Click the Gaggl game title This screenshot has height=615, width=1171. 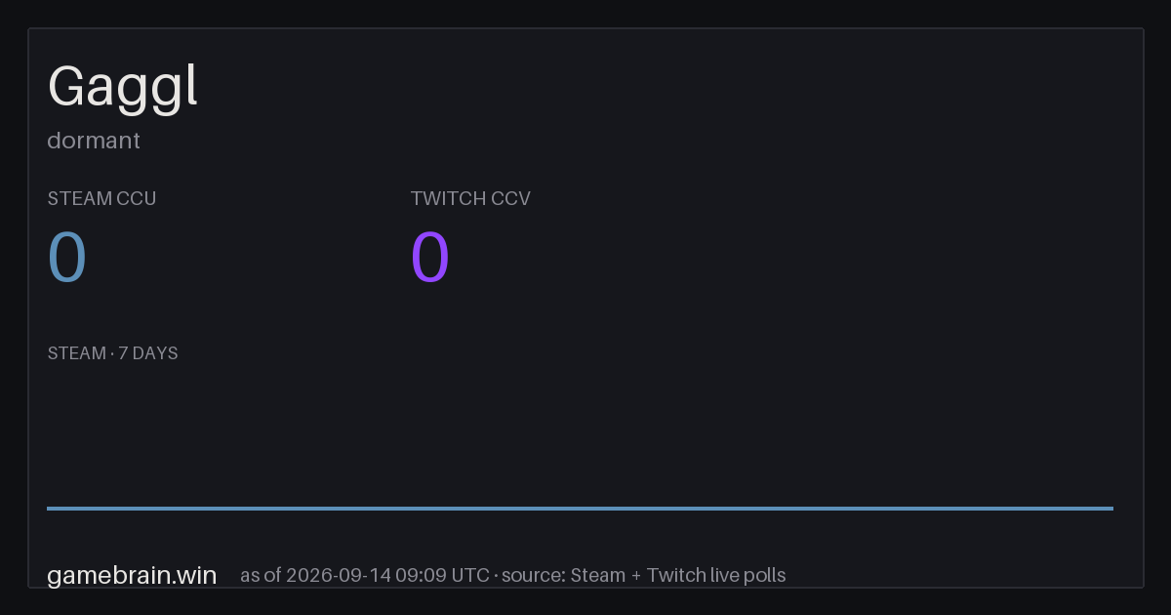(123, 88)
